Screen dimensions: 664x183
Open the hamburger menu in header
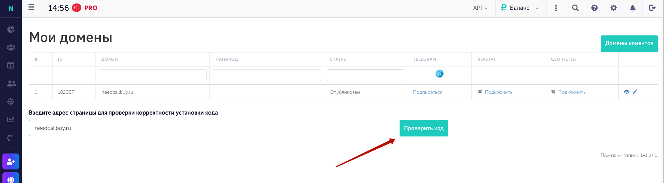pos(31,7)
